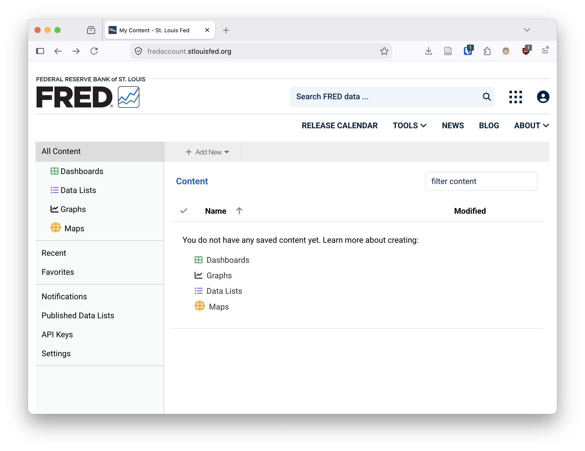
Task: Click the FRED logo
Action: (88, 97)
